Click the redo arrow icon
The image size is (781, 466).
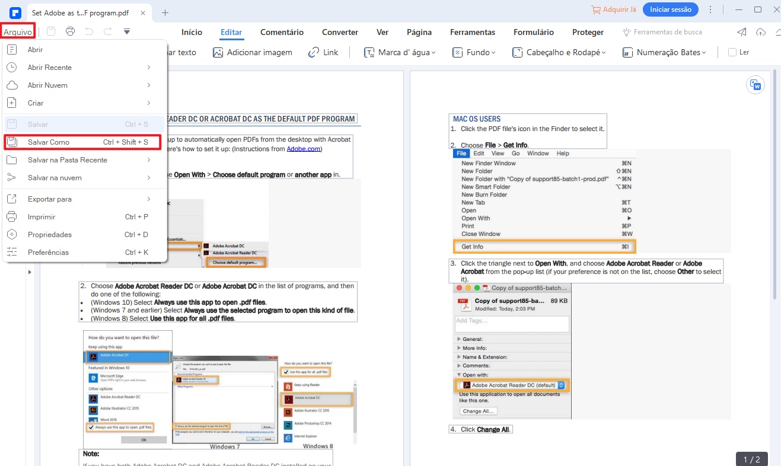pyautogui.click(x=107, y=31)
